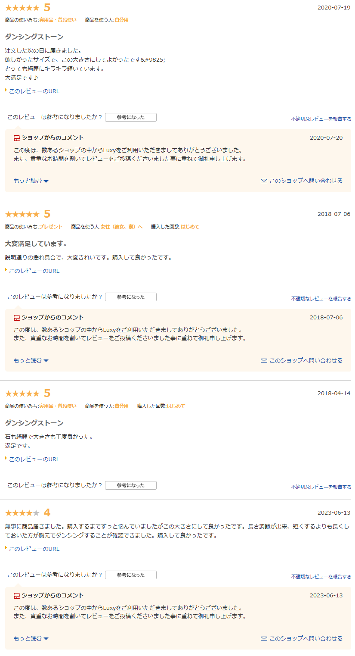Click the envelope icon in the 2018-07-06 shop comment
This screenshot has width=355, height=656.
point(264,361)
